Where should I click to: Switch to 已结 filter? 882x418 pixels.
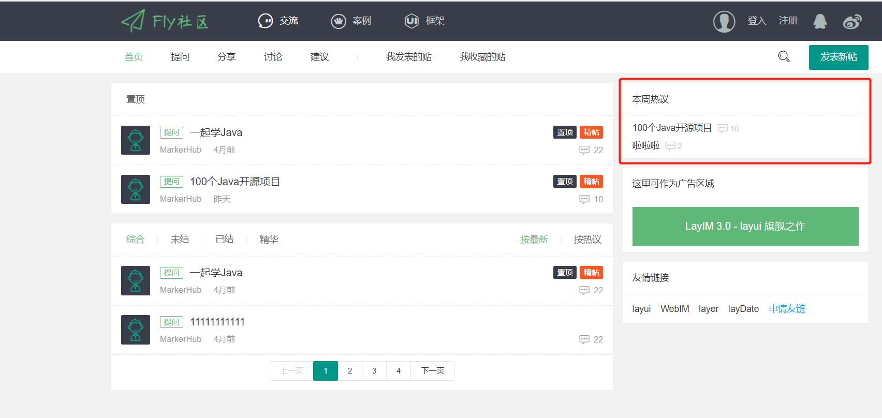pos(225,240)
